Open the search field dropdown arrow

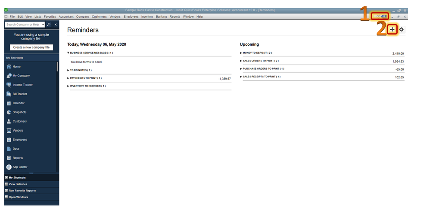pyautogui.click(x=43, y=25)
